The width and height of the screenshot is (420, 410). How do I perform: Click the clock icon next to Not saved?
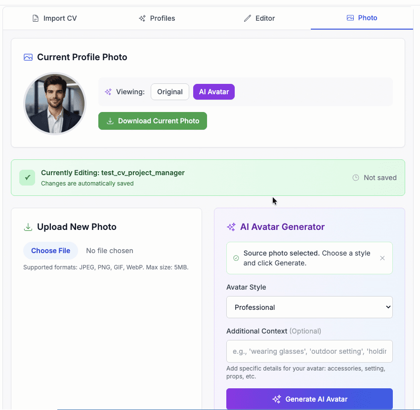[x=355, y=178]
